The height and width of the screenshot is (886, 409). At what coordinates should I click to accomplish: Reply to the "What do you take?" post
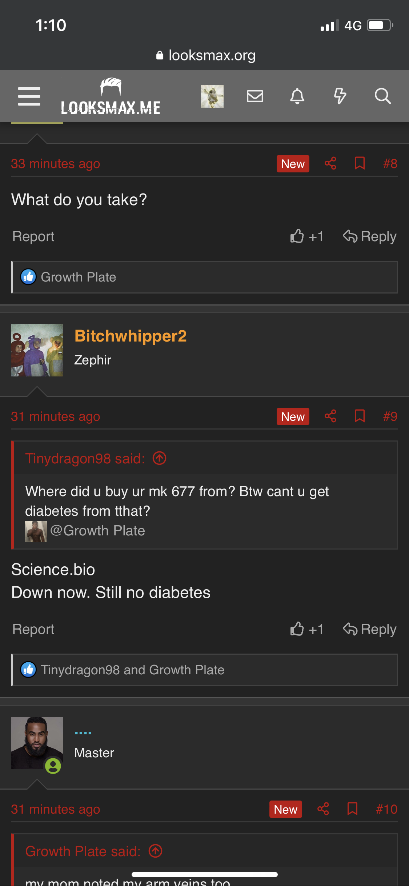click(369, 236)
